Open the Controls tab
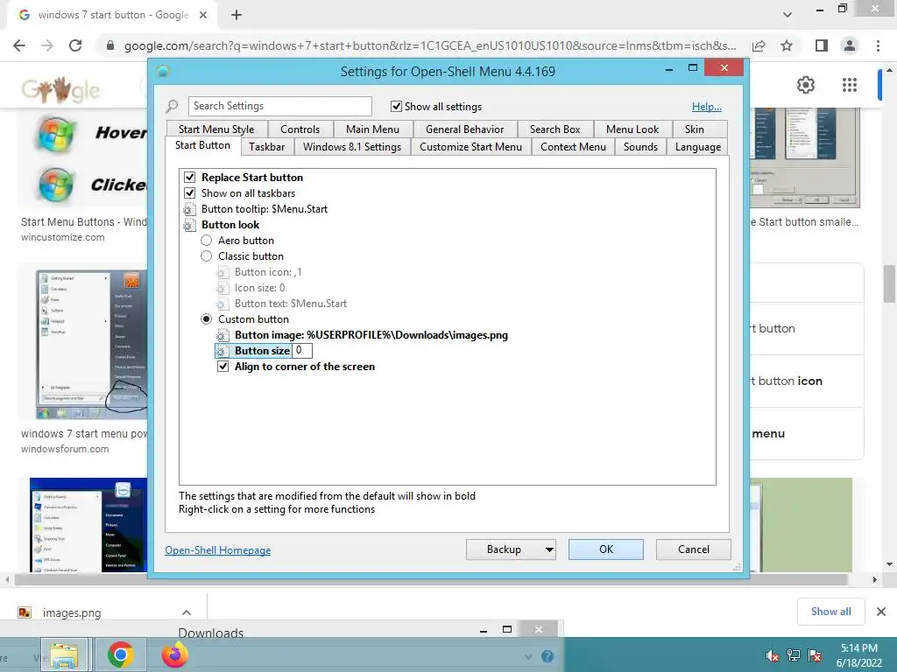This screenshot has width=897, height=672. coord(300,129)
